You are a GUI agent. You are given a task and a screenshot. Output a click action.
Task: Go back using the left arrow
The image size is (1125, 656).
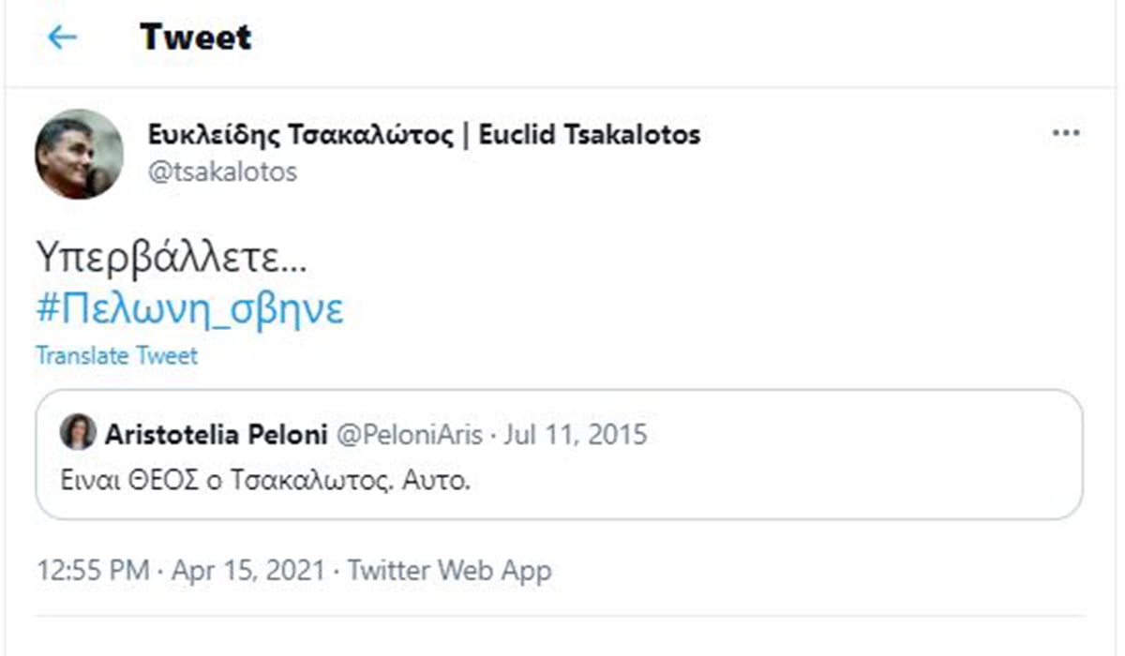(x=63, y=37)
